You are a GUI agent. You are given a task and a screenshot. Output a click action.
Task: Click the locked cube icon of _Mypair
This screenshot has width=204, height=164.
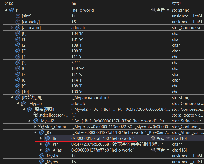pyautogui.click(x=23, y=104)
